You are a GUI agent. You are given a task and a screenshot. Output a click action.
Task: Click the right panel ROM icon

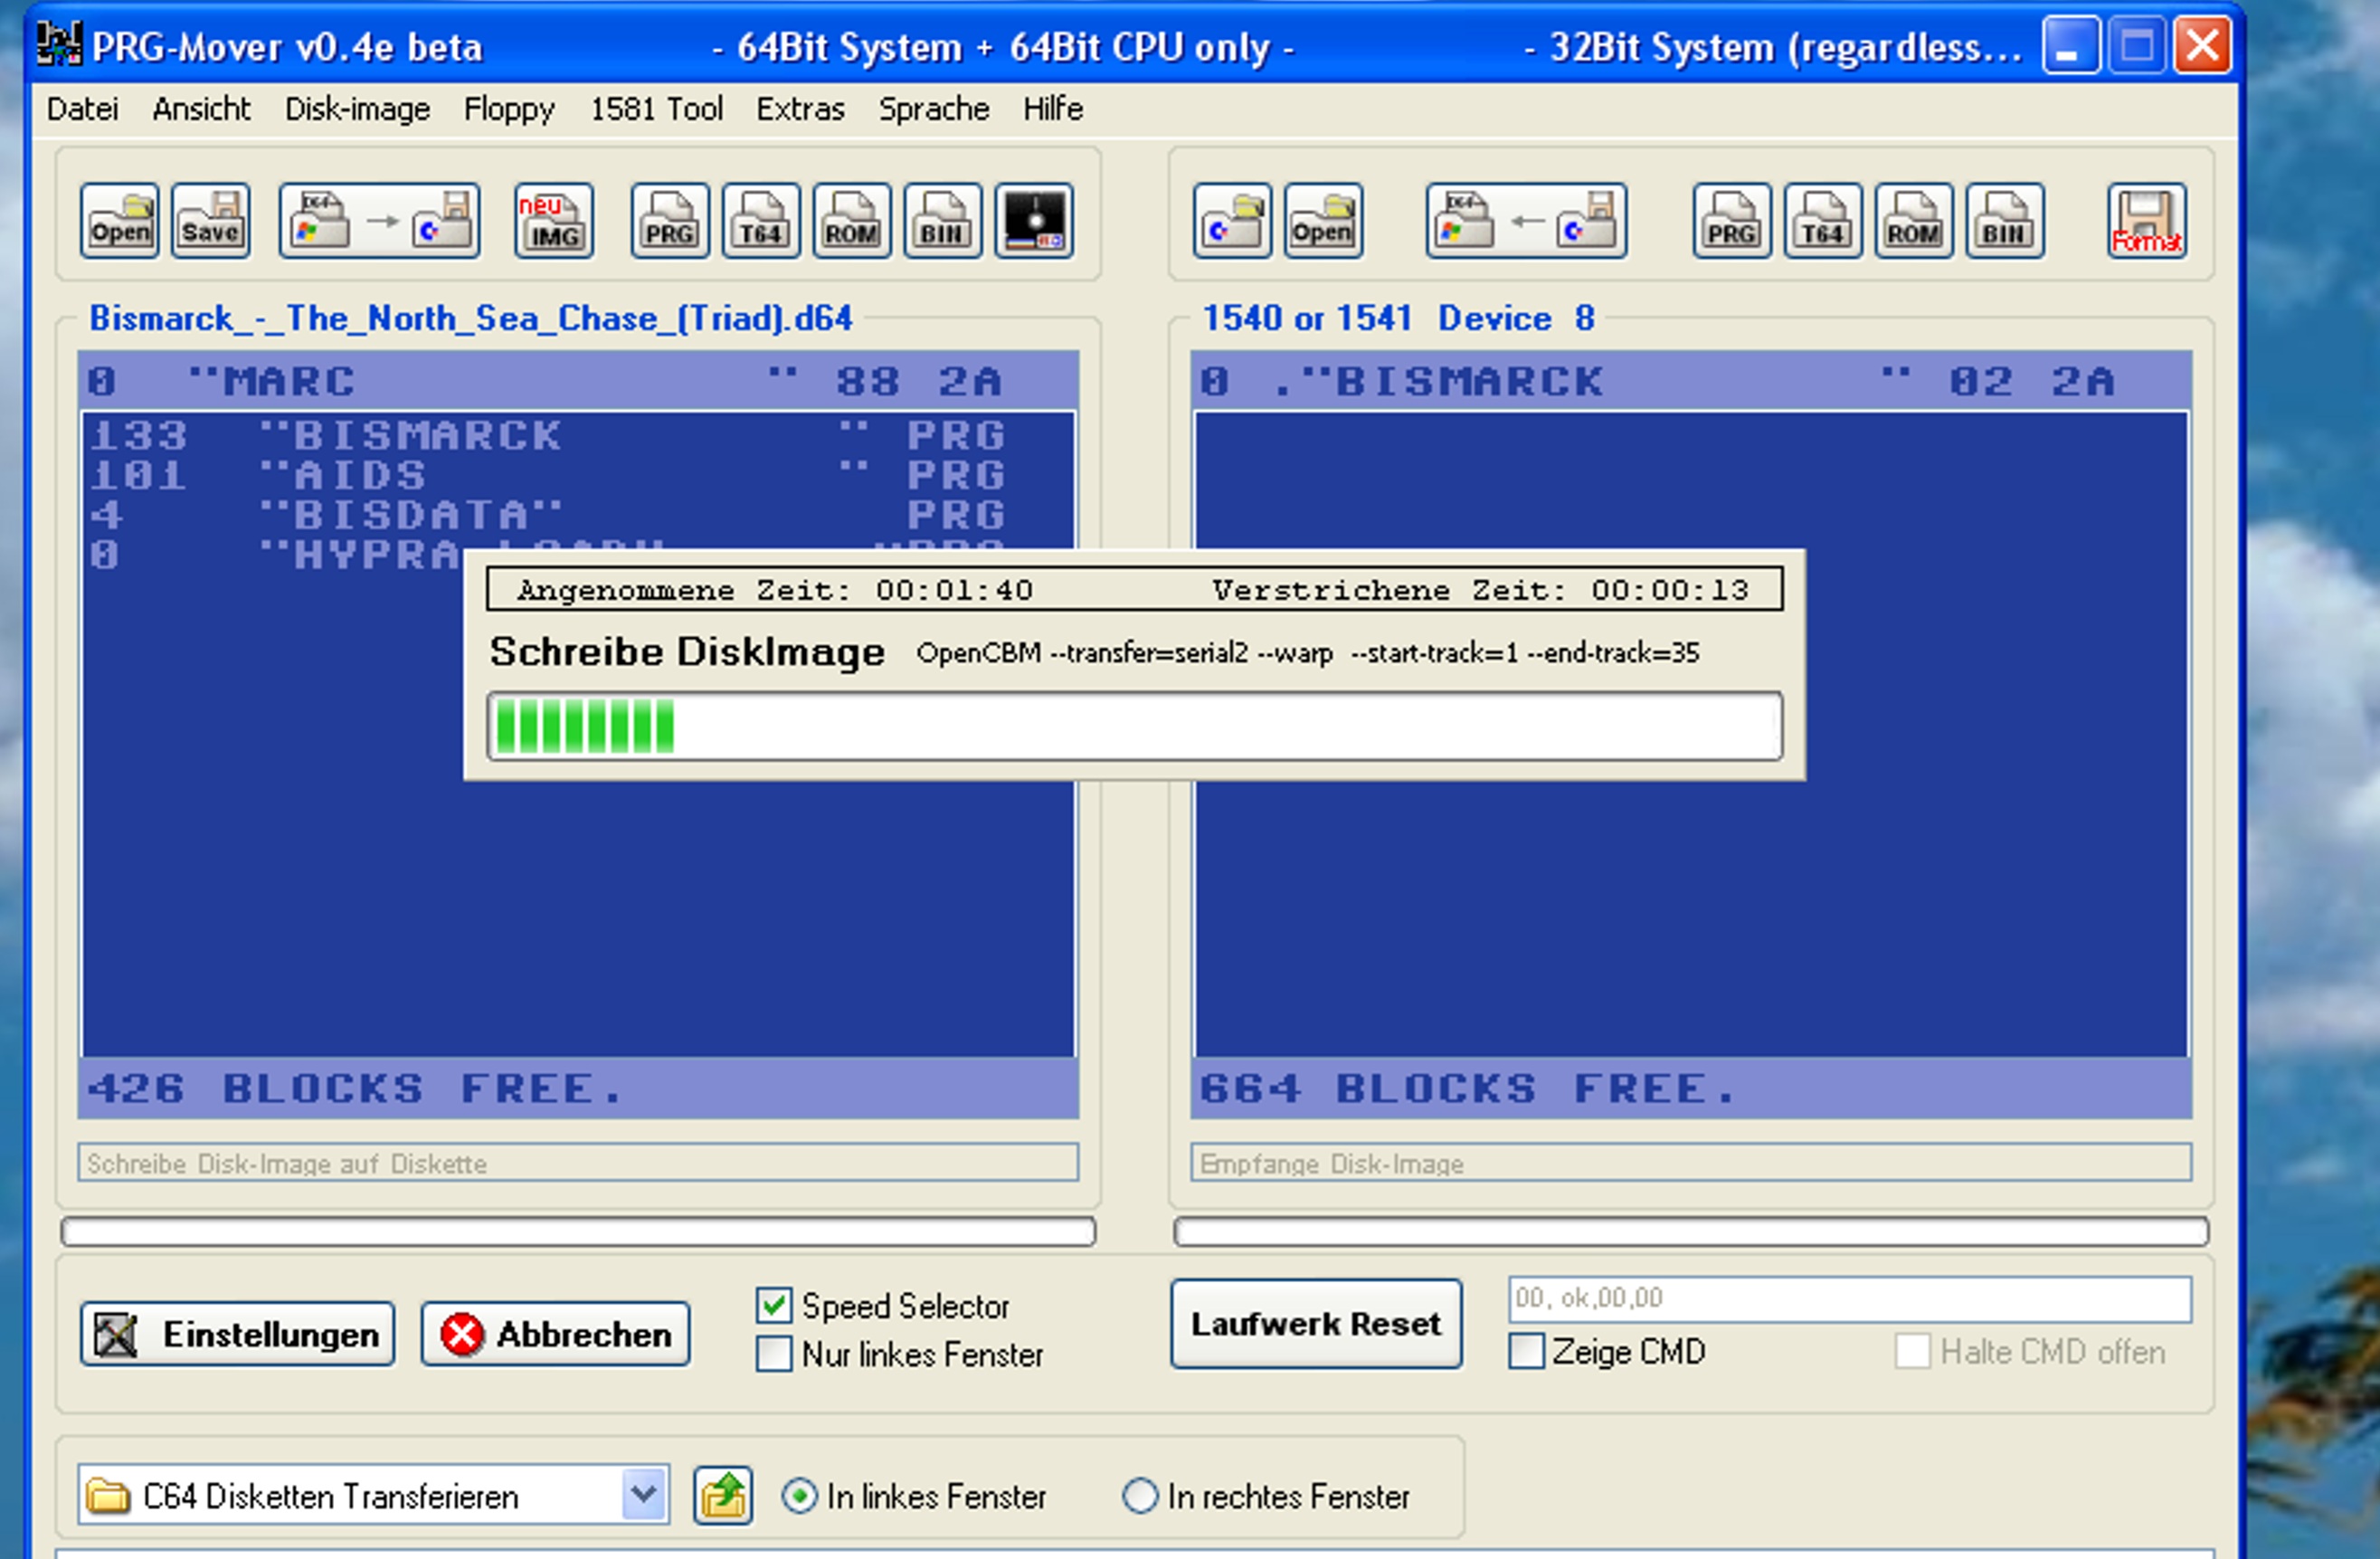click(1914, 221)
